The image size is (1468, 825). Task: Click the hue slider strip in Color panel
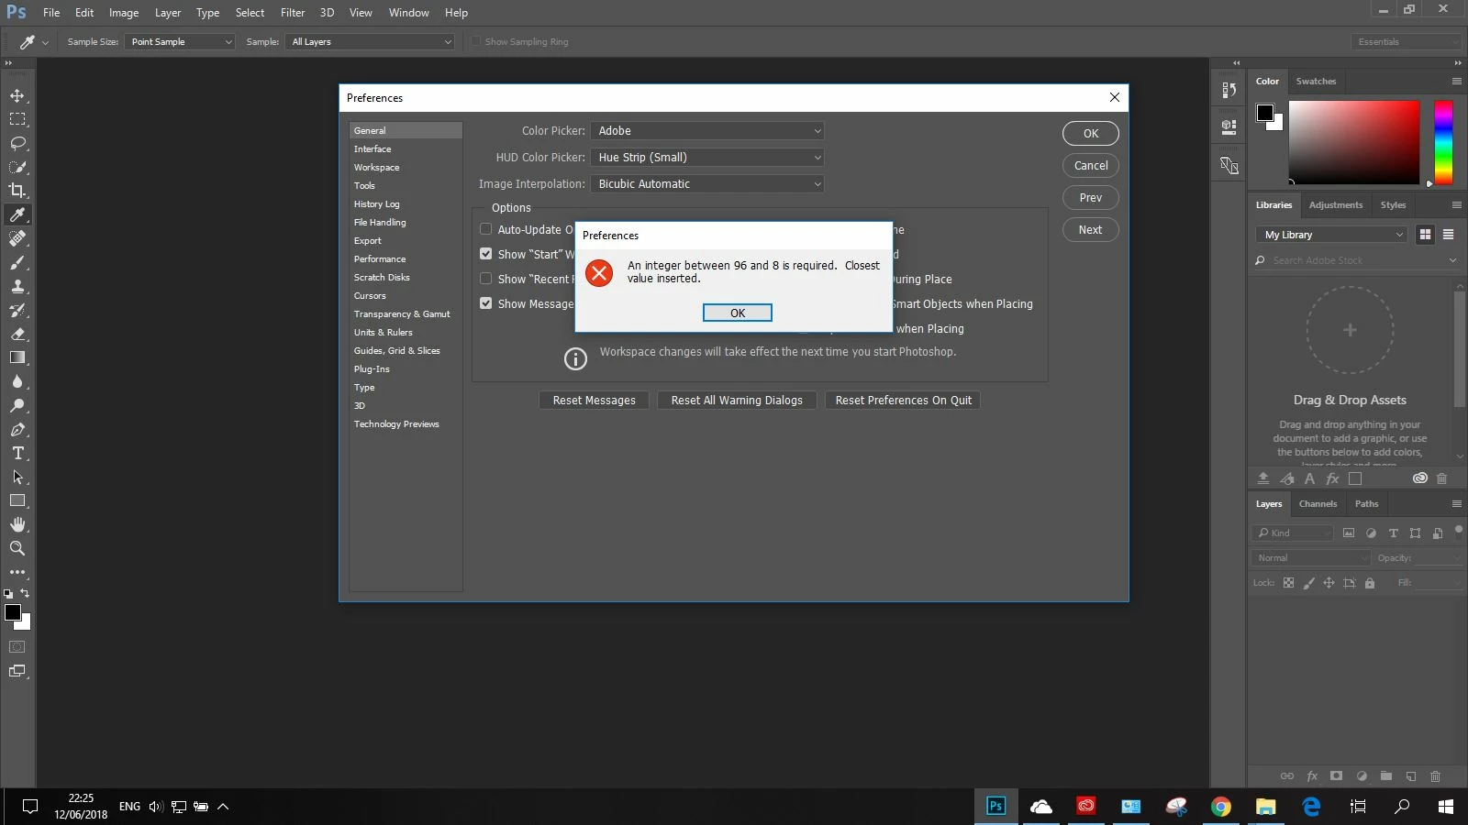(x=1443, y=142)
